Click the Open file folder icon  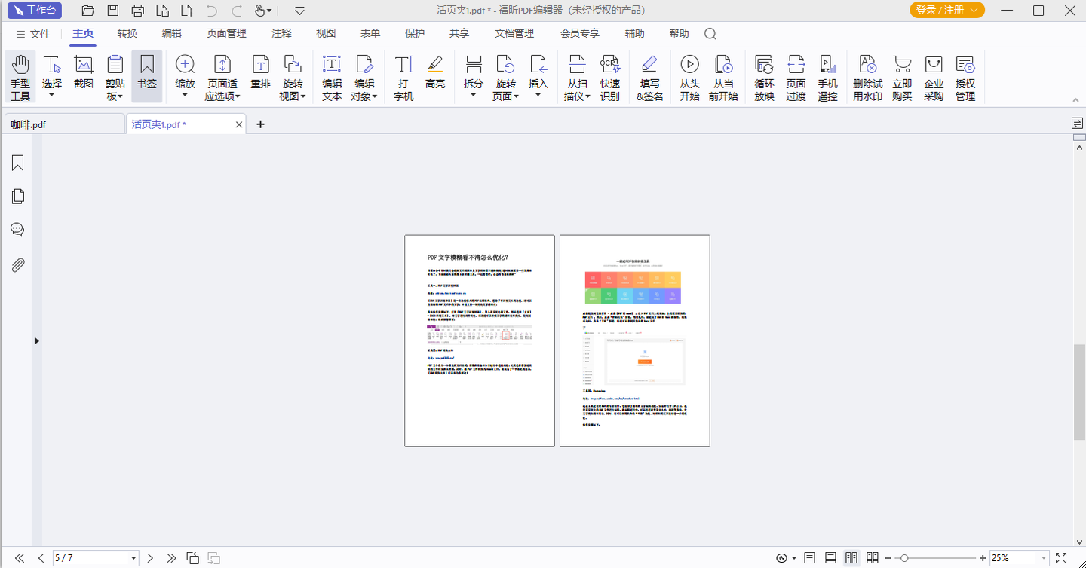(88, 11)
